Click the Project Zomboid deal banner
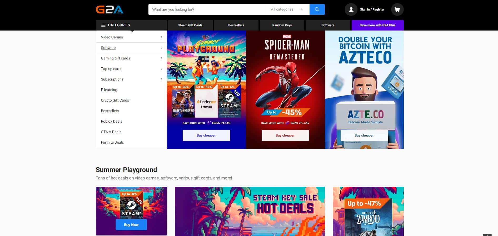The image size is (498, 236). click(368, 211)
